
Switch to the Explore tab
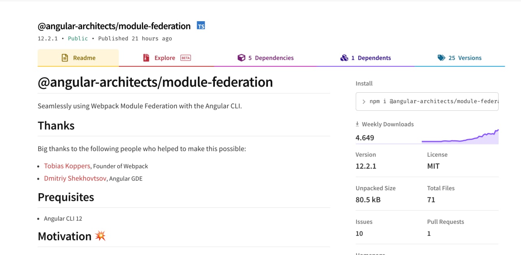click(x=167, y=58)
